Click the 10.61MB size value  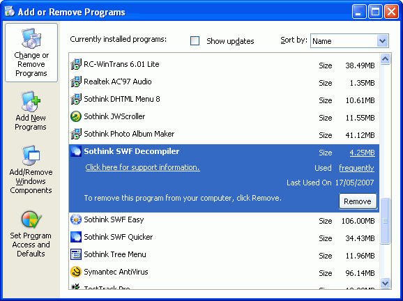pyautogui.click(x=360, y=100)
